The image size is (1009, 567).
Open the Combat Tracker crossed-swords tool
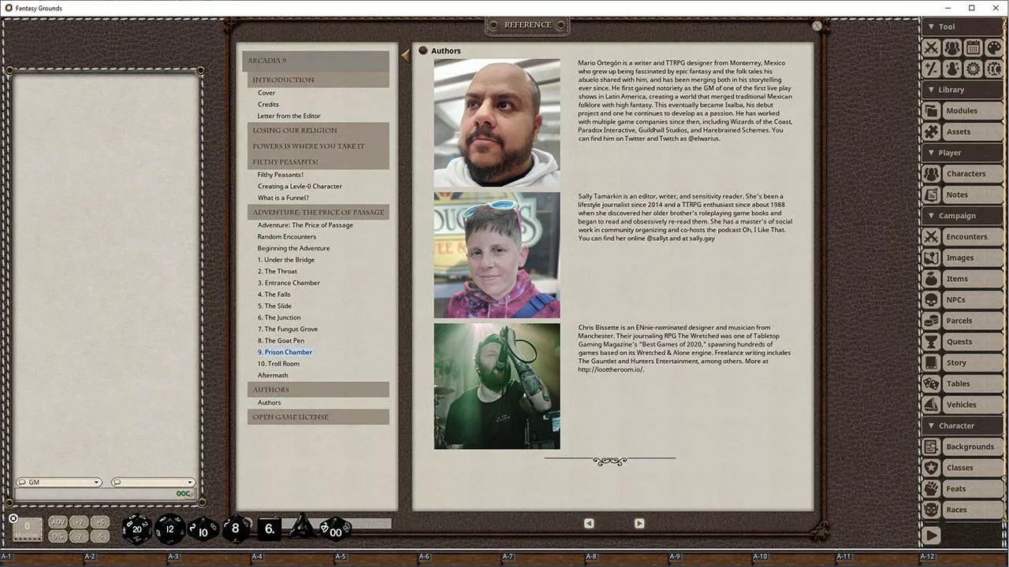(931, 48)
